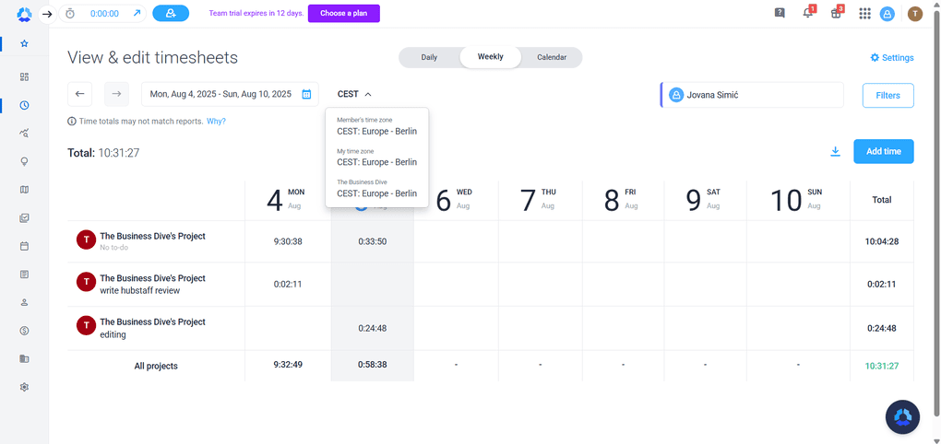Click the Hubstaff logo at top left

pos(24,14)
